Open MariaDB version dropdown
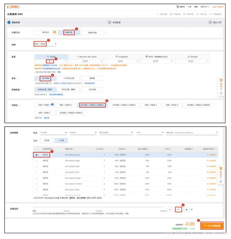The width and height of the screenshot is (231, 239). (192, 61)
